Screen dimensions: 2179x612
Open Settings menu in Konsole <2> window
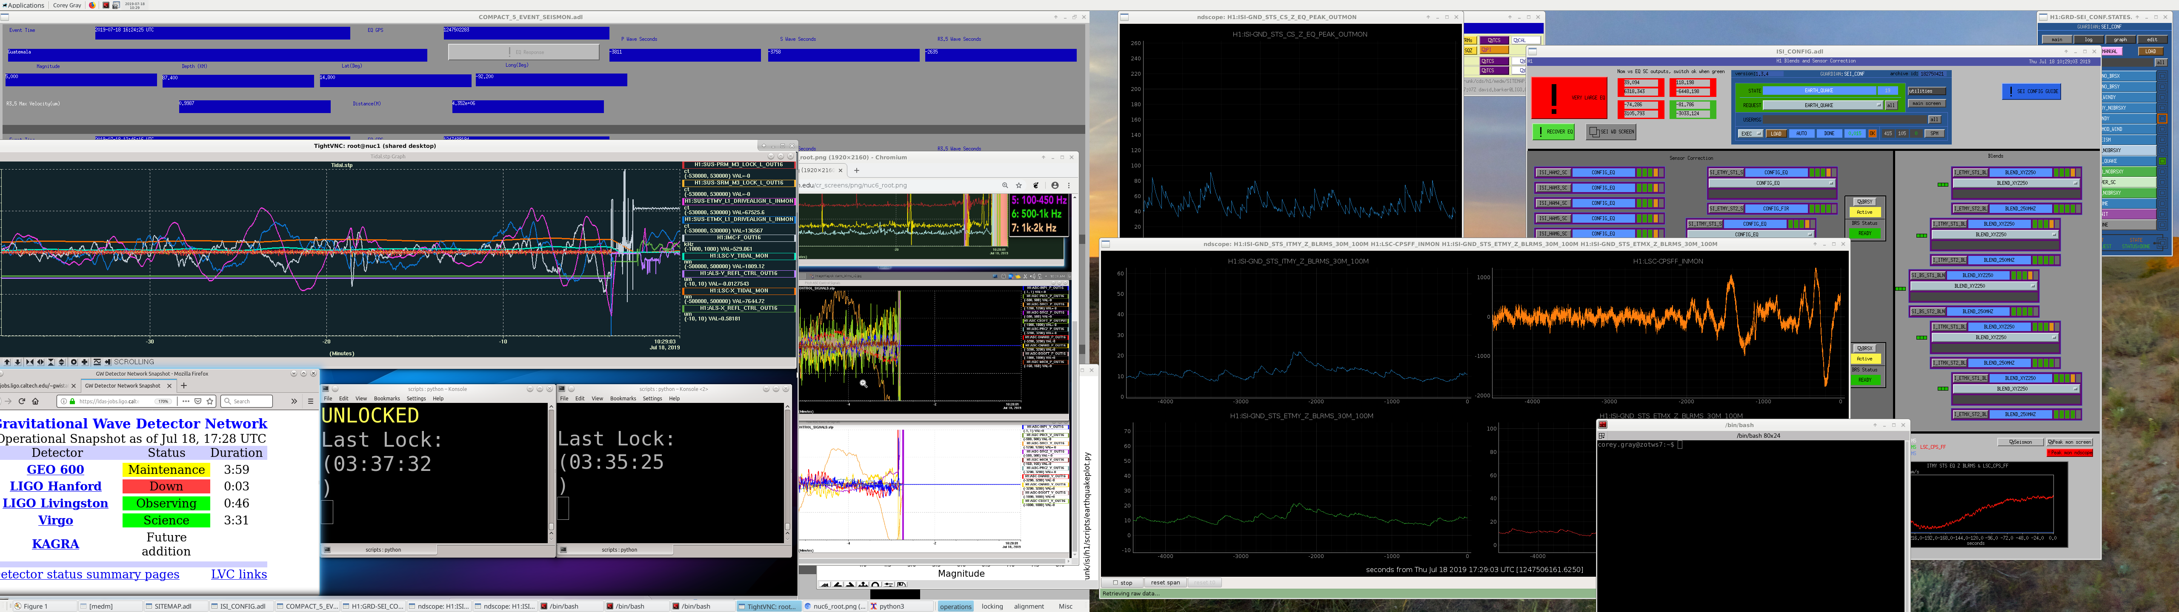(652, 398)
